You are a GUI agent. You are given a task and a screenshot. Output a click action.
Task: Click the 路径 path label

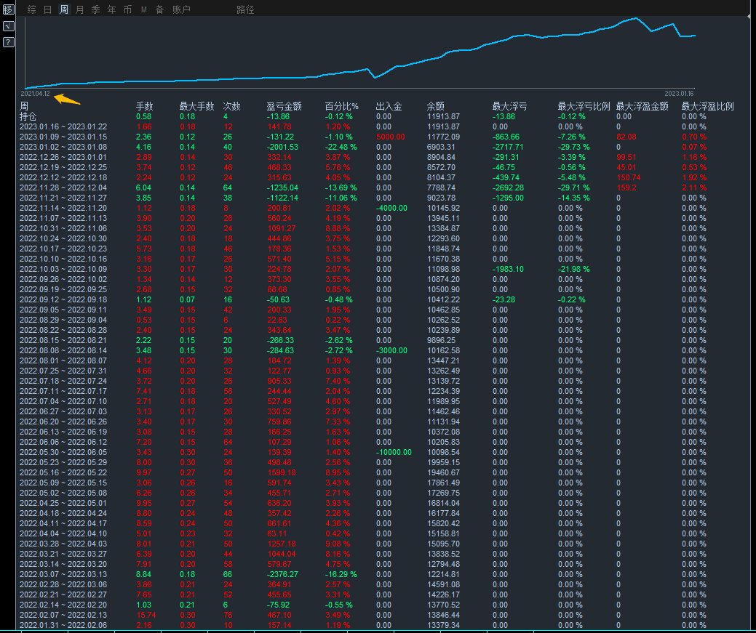click(245, 9)
